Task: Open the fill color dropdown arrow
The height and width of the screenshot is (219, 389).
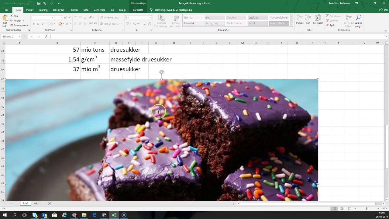Action: [63, 24]
